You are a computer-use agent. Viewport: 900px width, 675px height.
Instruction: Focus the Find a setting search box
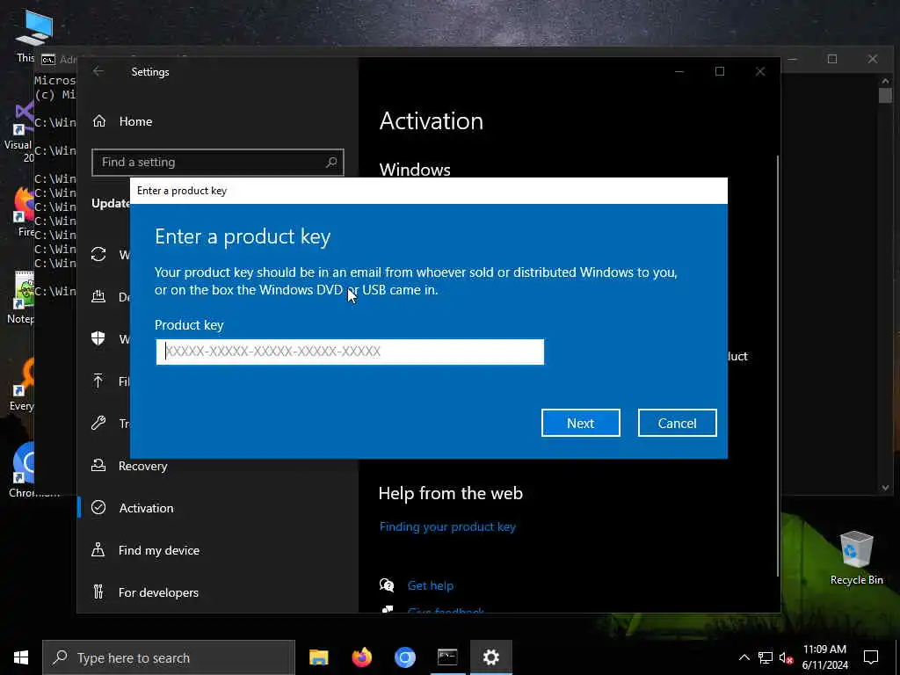pos(218,163)
